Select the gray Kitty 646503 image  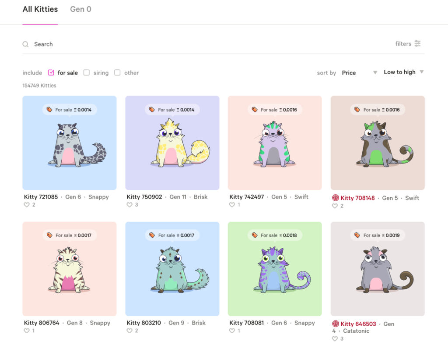378,269
